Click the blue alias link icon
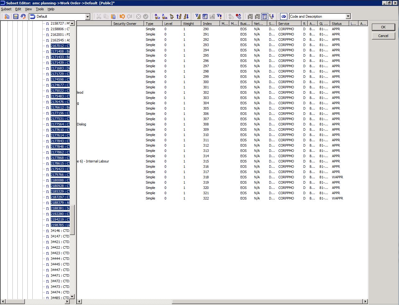This screenshot has height=305, width=399. (x=283, y=16)
